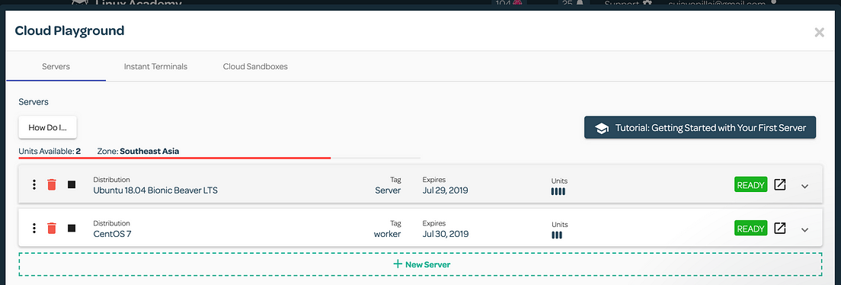This screenshot has height=285, width=841.
Task: Click the Server tag label
Action: click(x=388, y=190)
